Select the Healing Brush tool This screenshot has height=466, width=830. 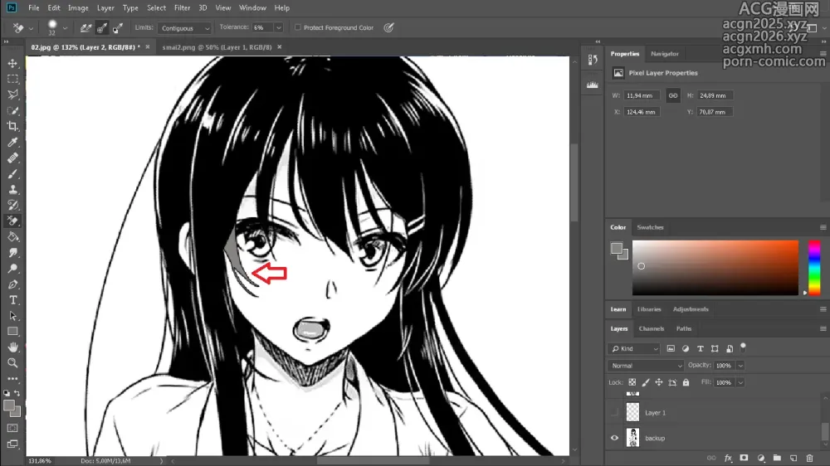pyautogui.click(x=12, y=158)
